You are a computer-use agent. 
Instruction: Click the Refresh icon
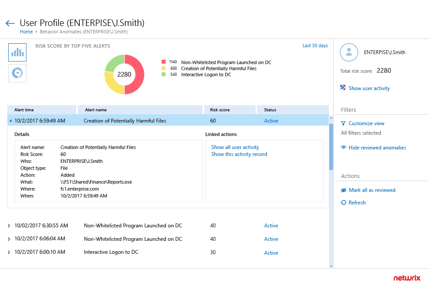click(x=344, y=203)
